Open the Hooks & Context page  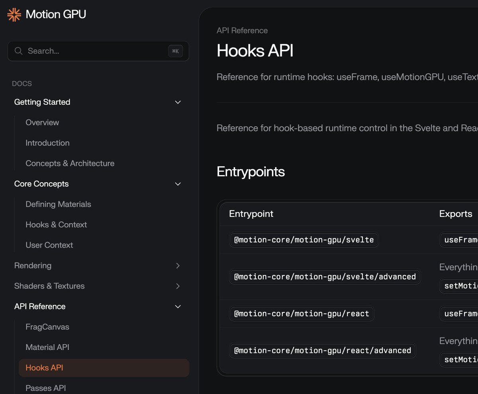(x=56, y=224)
